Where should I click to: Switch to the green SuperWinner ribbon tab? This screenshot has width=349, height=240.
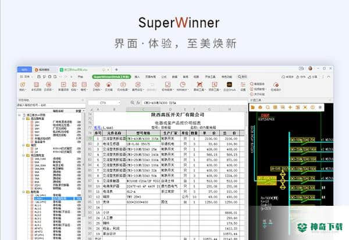click(x=111, y=77)
